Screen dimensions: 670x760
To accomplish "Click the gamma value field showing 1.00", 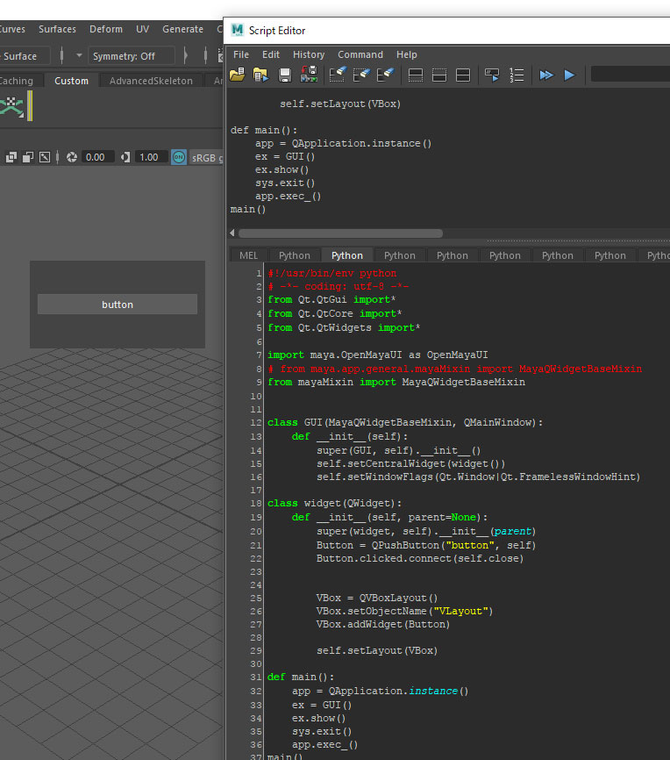I will 148,157.
